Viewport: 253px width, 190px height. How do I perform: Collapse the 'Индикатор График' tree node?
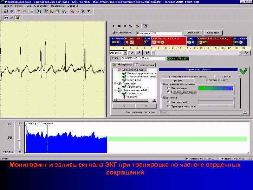click(x=114, y=70)
